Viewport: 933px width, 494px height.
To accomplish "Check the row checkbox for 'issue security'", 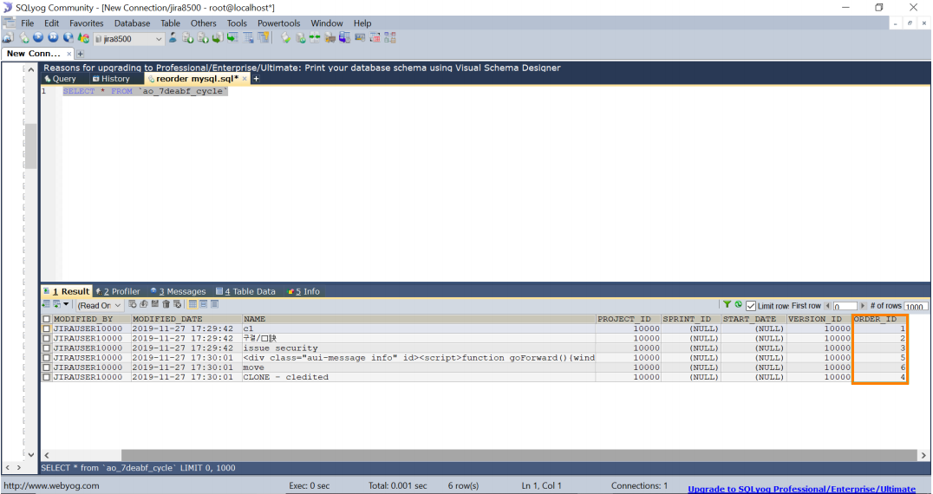I will 47,348.
